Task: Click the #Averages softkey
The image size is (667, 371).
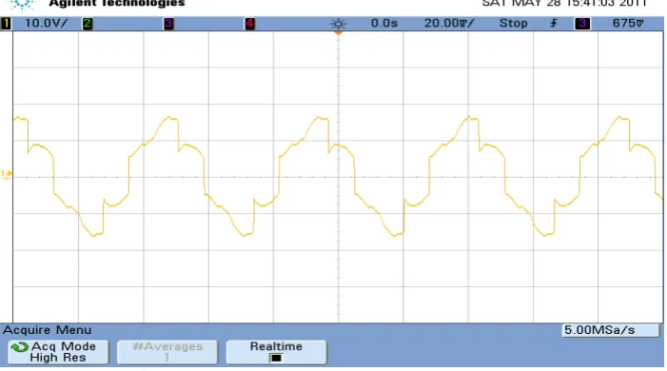Action: coord(167,352)
